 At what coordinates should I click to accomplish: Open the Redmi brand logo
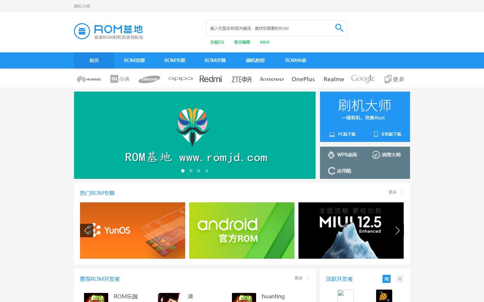tap(211, 79)
